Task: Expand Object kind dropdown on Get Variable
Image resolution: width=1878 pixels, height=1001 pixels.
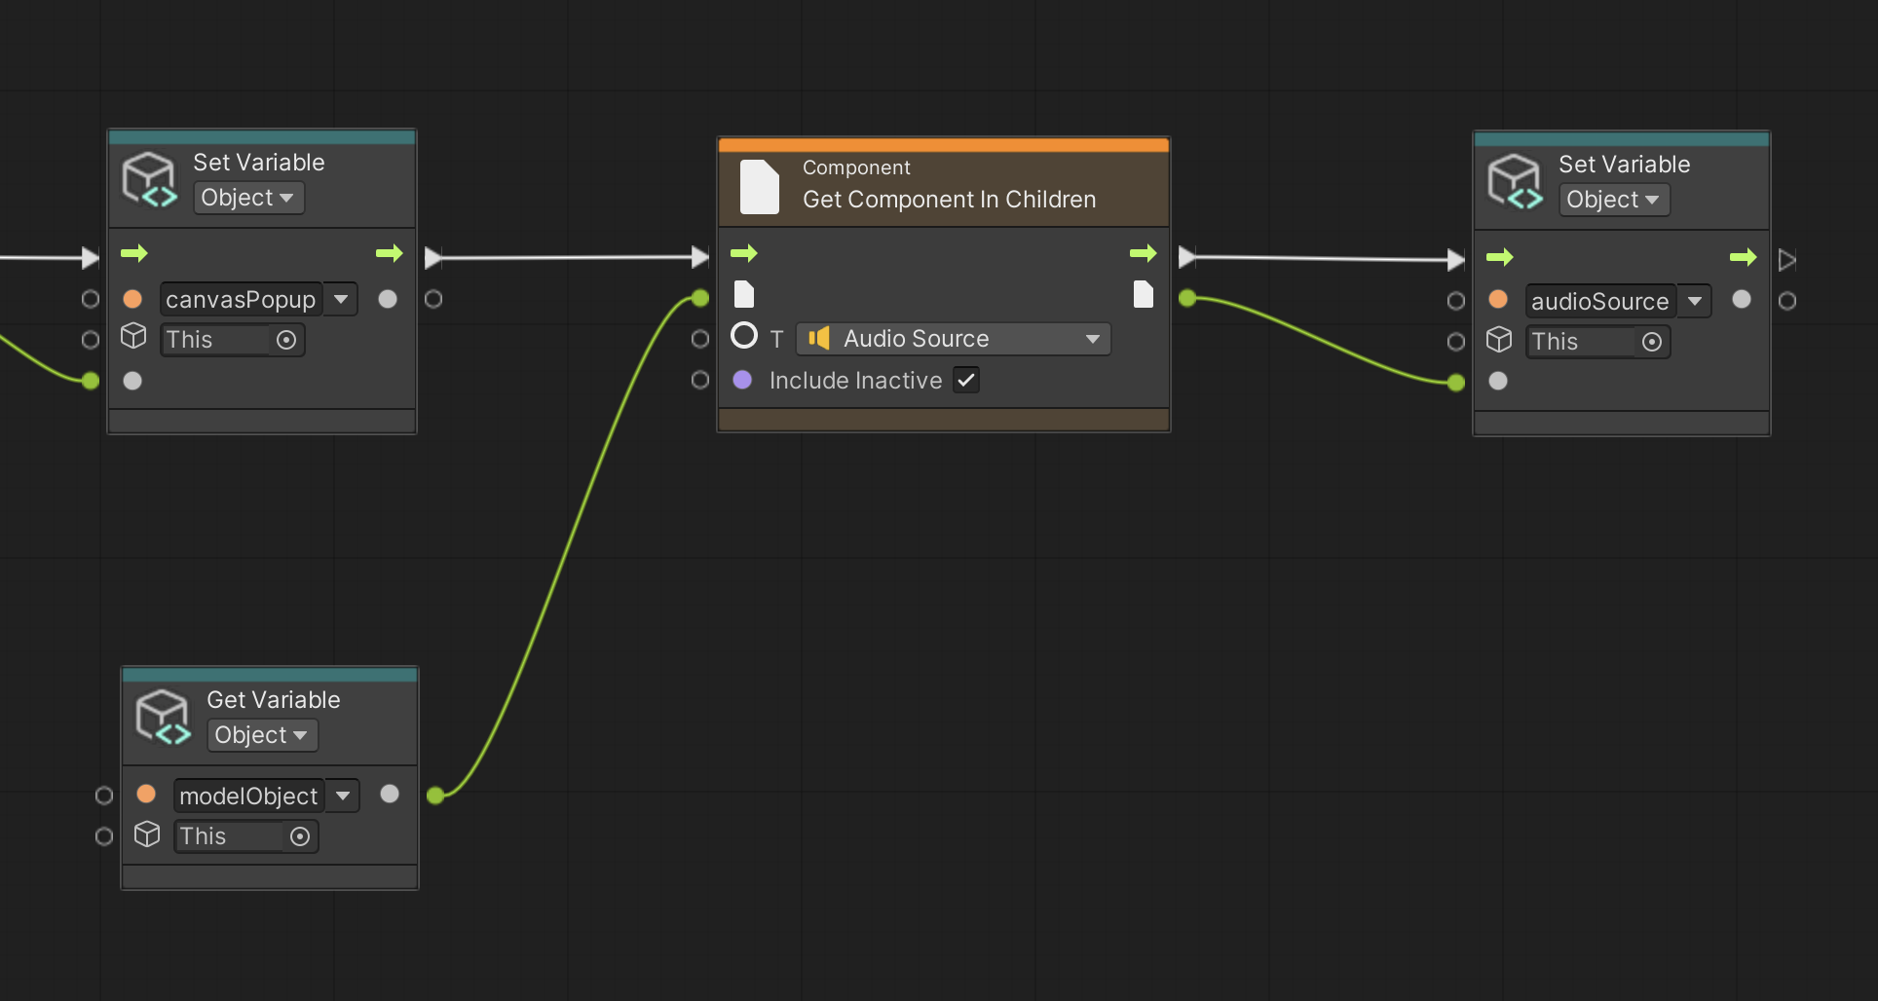Action: click(x=262, y=735)
